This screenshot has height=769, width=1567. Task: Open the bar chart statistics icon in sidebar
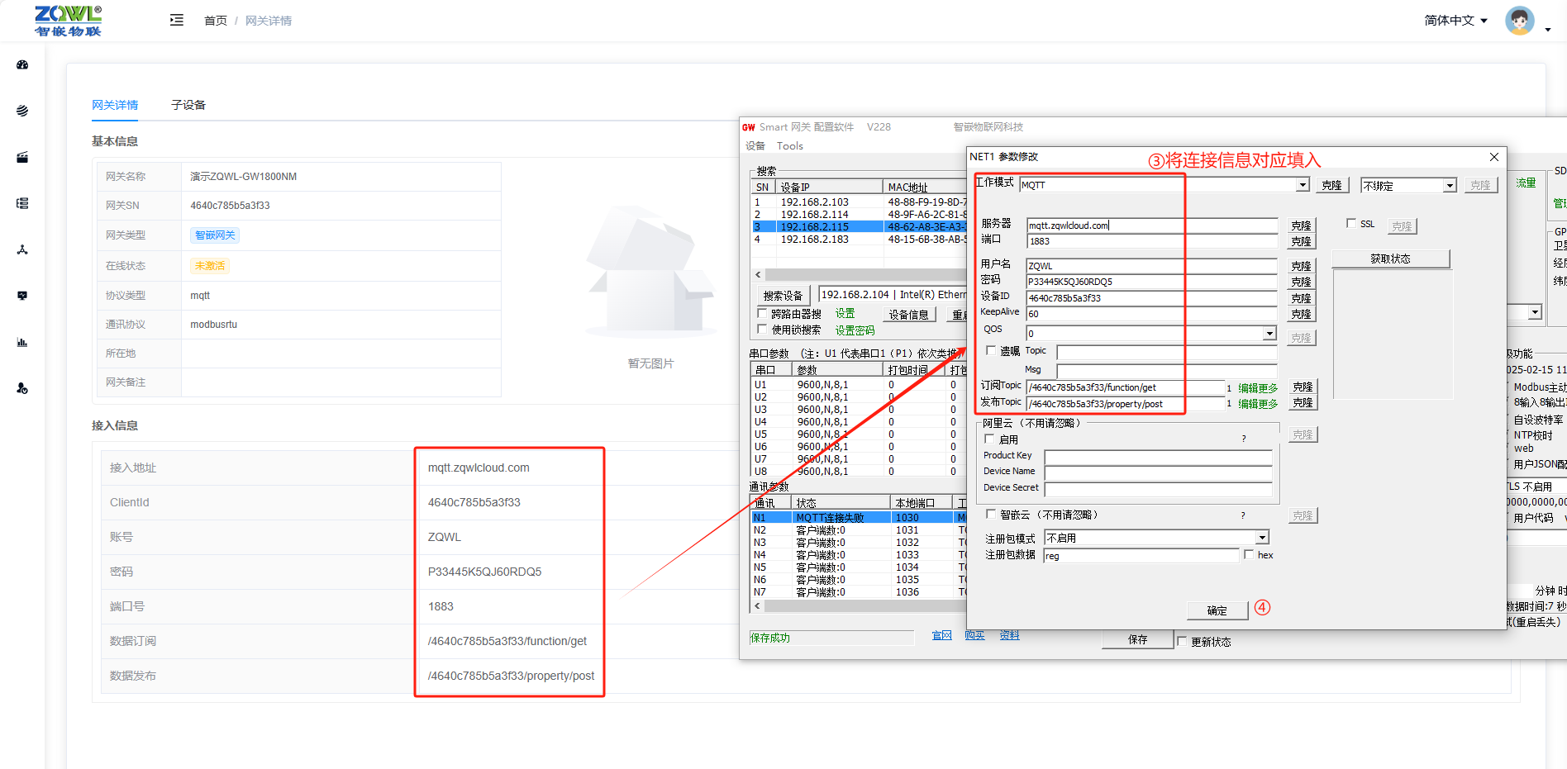[22, 342]
